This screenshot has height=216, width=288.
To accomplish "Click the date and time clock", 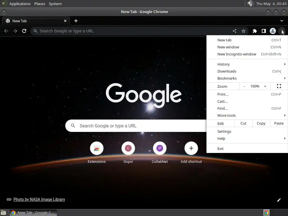I will coord(271,4).
